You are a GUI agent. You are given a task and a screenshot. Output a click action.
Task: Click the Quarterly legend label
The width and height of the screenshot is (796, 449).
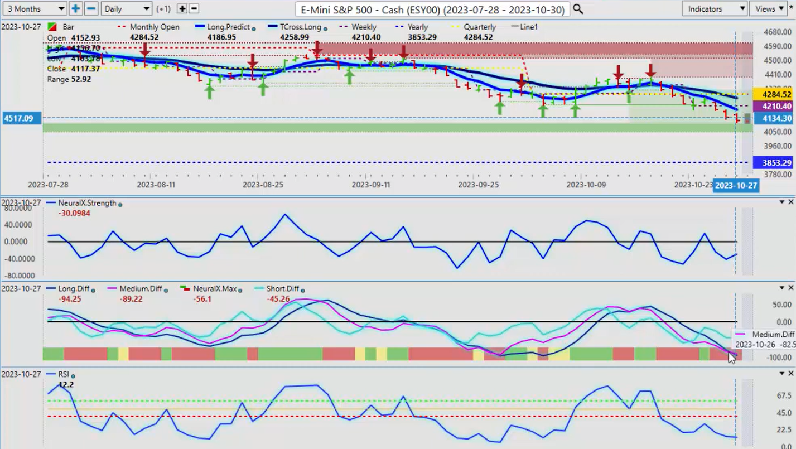pos(480,27)
